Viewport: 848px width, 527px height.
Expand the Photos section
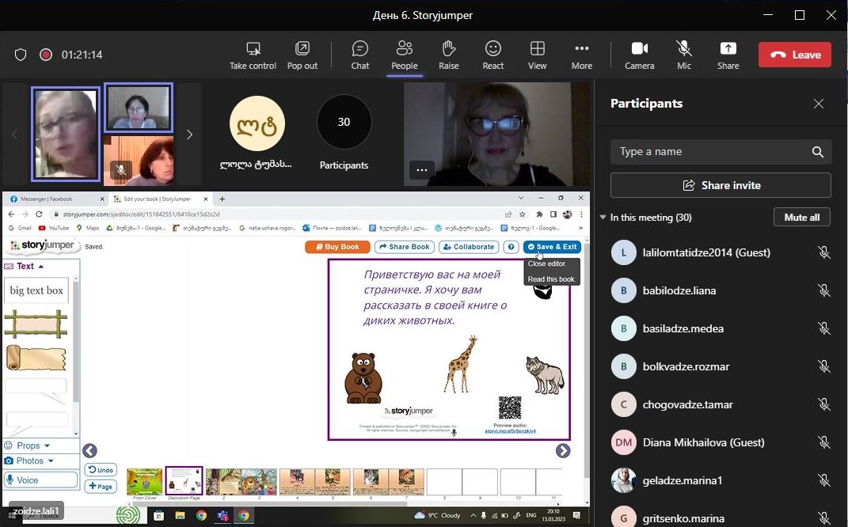point(29,461)
